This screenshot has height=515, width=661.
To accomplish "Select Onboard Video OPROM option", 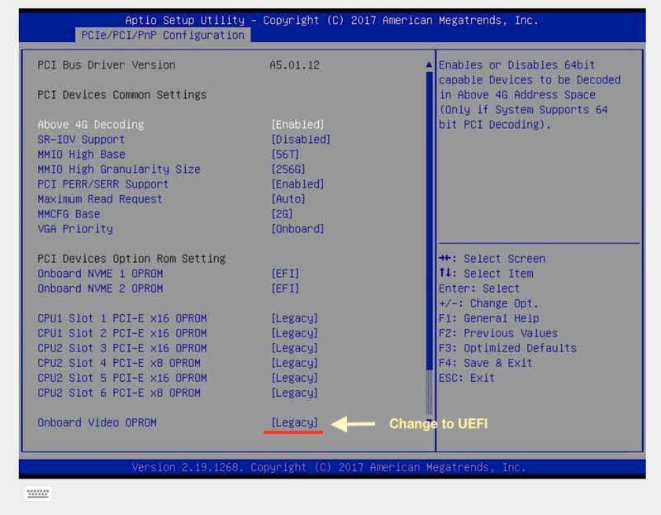I will click(97, 422).
